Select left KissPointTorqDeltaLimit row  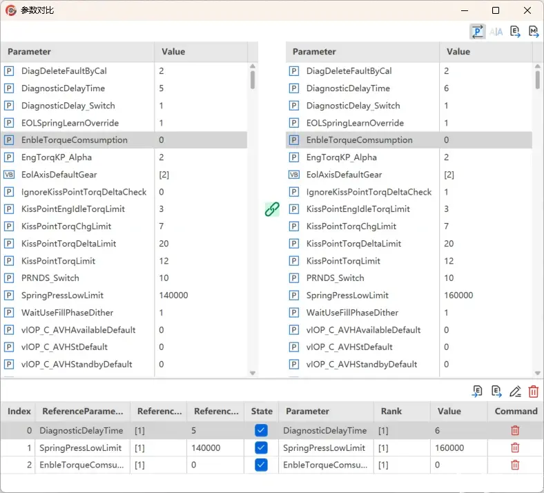(x=124, y=244)
